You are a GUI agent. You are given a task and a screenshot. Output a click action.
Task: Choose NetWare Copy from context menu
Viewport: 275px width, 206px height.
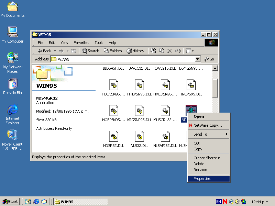(209, 125)
